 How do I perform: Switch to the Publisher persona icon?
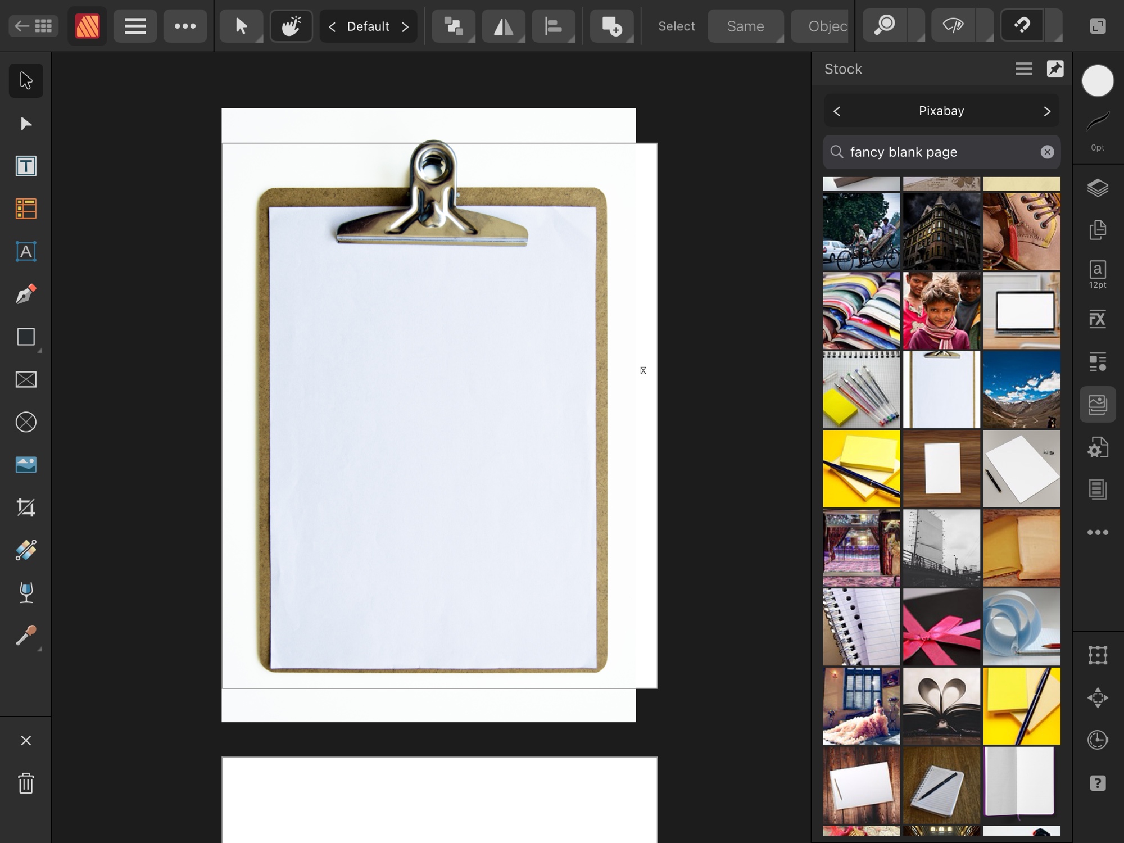(87, 26)
